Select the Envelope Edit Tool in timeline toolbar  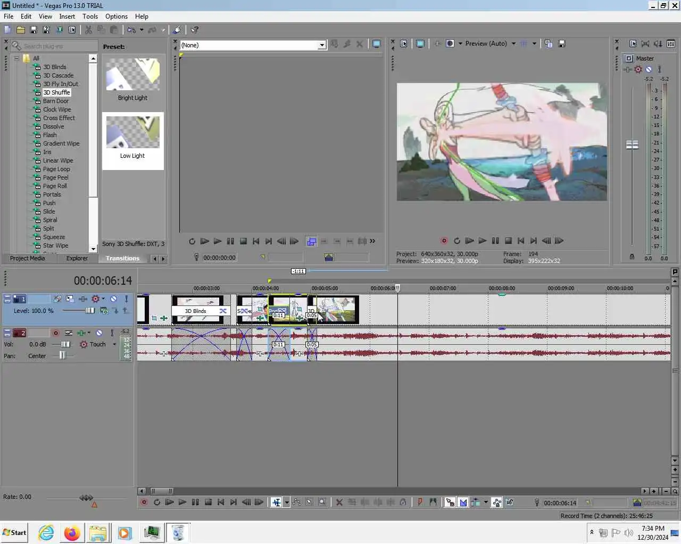[296, 502]
